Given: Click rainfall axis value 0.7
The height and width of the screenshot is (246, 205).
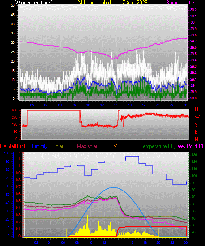Looking at the screenshot, I should [x=18, y=187].
